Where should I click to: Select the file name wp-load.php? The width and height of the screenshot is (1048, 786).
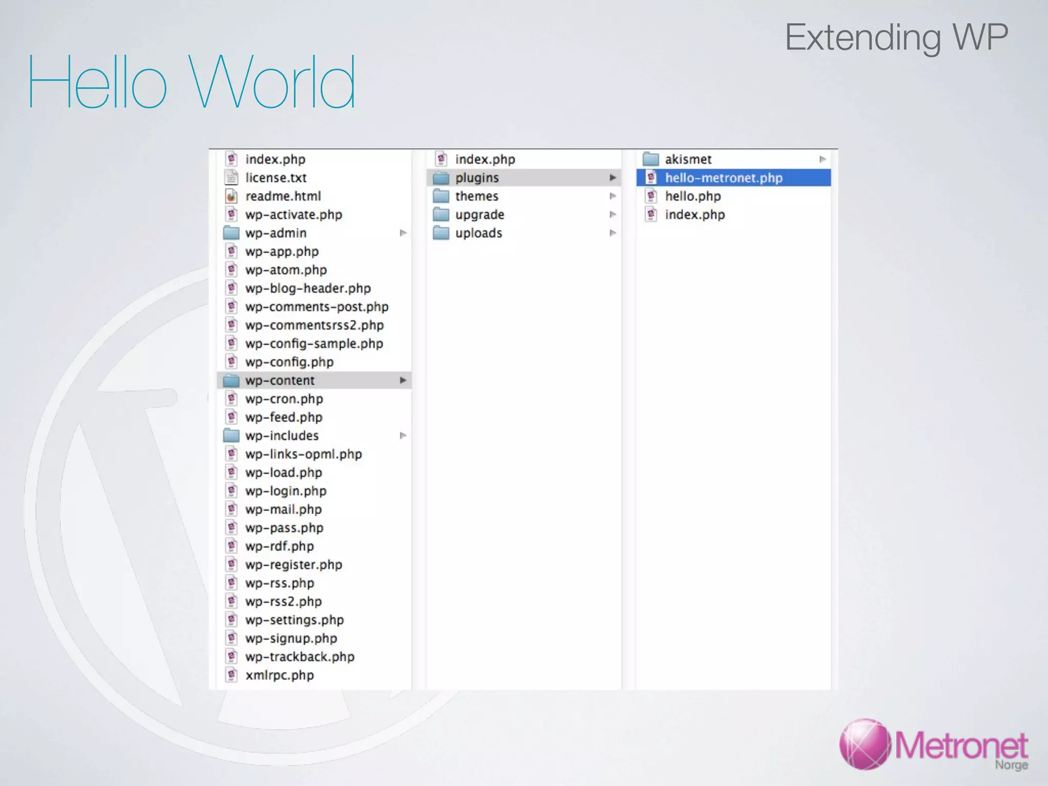tap(283, 473)
